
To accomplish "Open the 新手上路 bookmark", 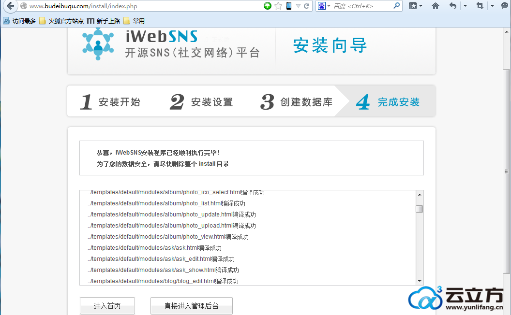I will click(104, 21).
